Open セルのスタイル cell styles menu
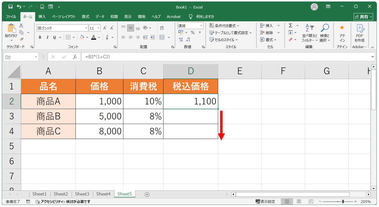The image size is (379, 207). coord(223,40)
